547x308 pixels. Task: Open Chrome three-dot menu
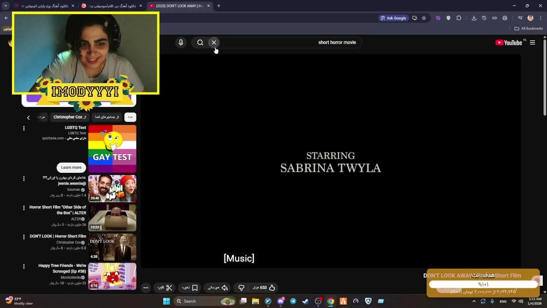[x=541, y=18]
